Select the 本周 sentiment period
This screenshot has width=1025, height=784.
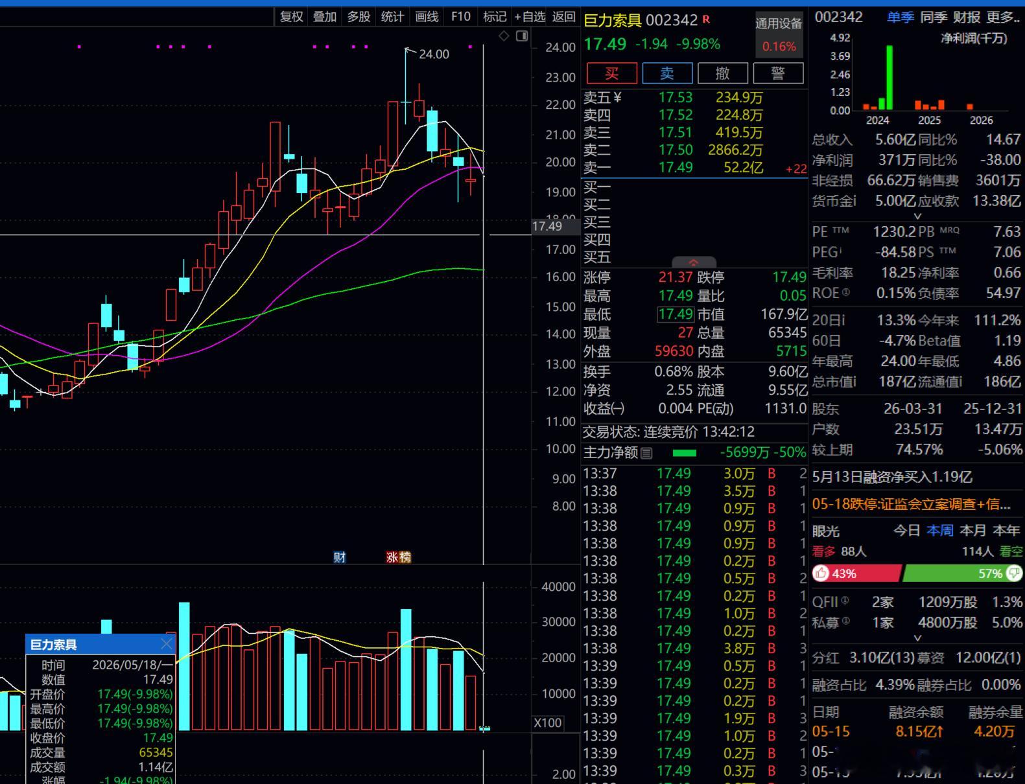(x=939, y=531)
